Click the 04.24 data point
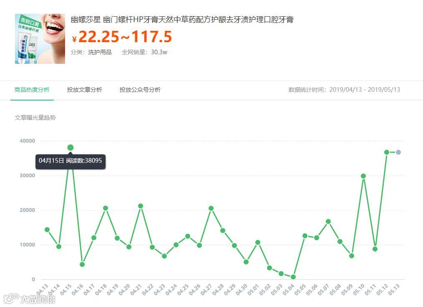Screen dimensions: 423x307 point(176,245)
